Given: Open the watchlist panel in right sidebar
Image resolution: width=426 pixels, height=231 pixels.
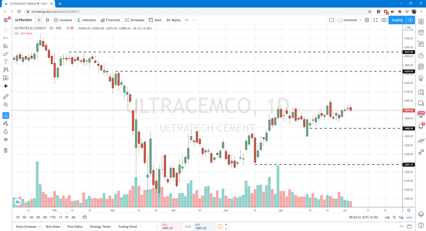Looking at the screenshot, I should pos(421,22).
